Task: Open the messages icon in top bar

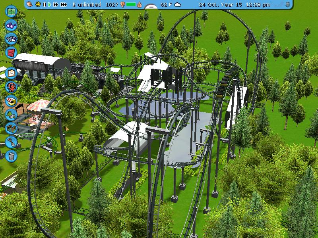Action: (29, 4)
